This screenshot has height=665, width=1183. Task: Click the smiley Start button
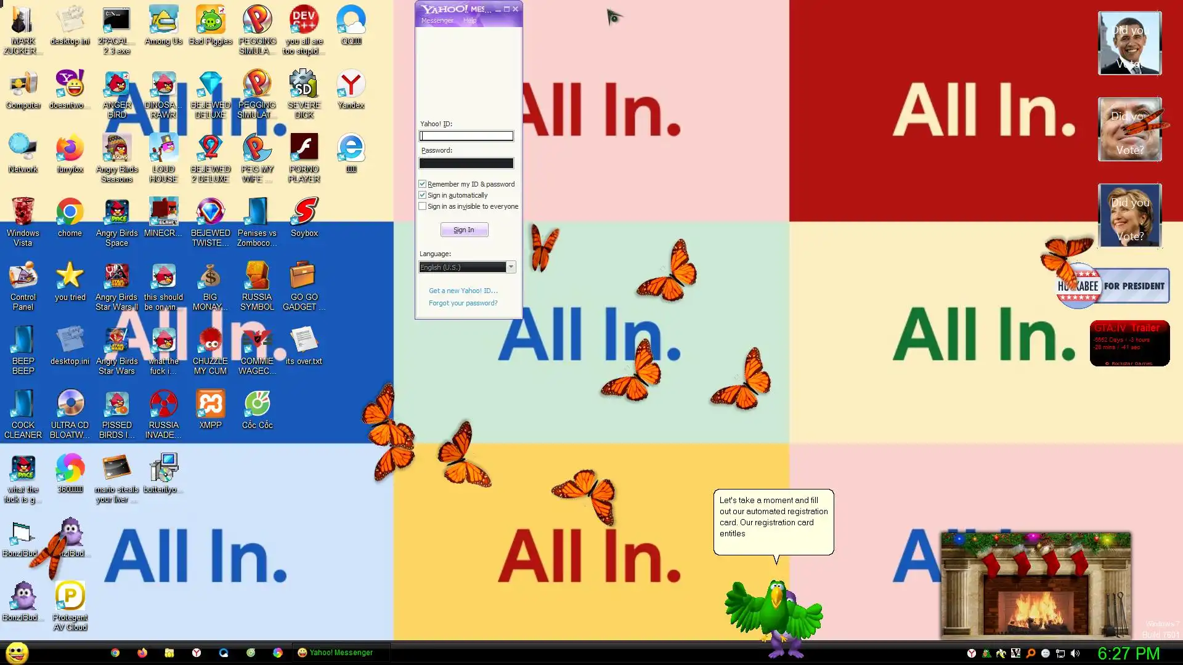(17, 653)
